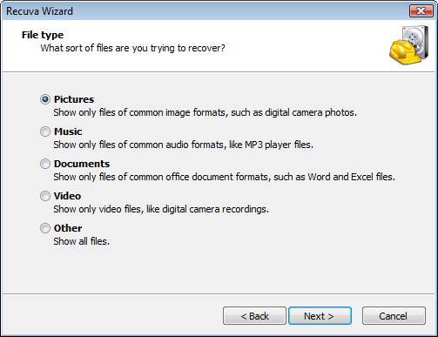Continue with the Next button

(320, 316)
